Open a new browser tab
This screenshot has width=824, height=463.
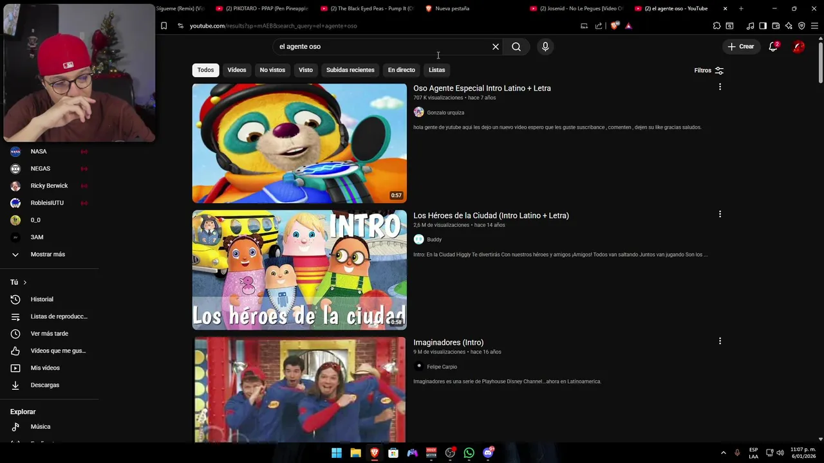[x=741, y=8]
